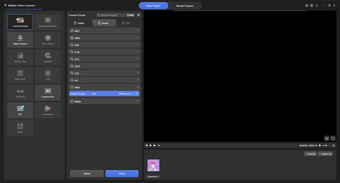This screenshot has width=340, height=183.
Task: Switch to the Recent Projects tab
Action: 185,6
